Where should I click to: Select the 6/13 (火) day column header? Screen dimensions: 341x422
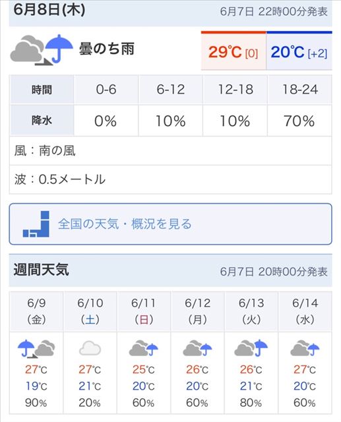(x=251, y=311)
